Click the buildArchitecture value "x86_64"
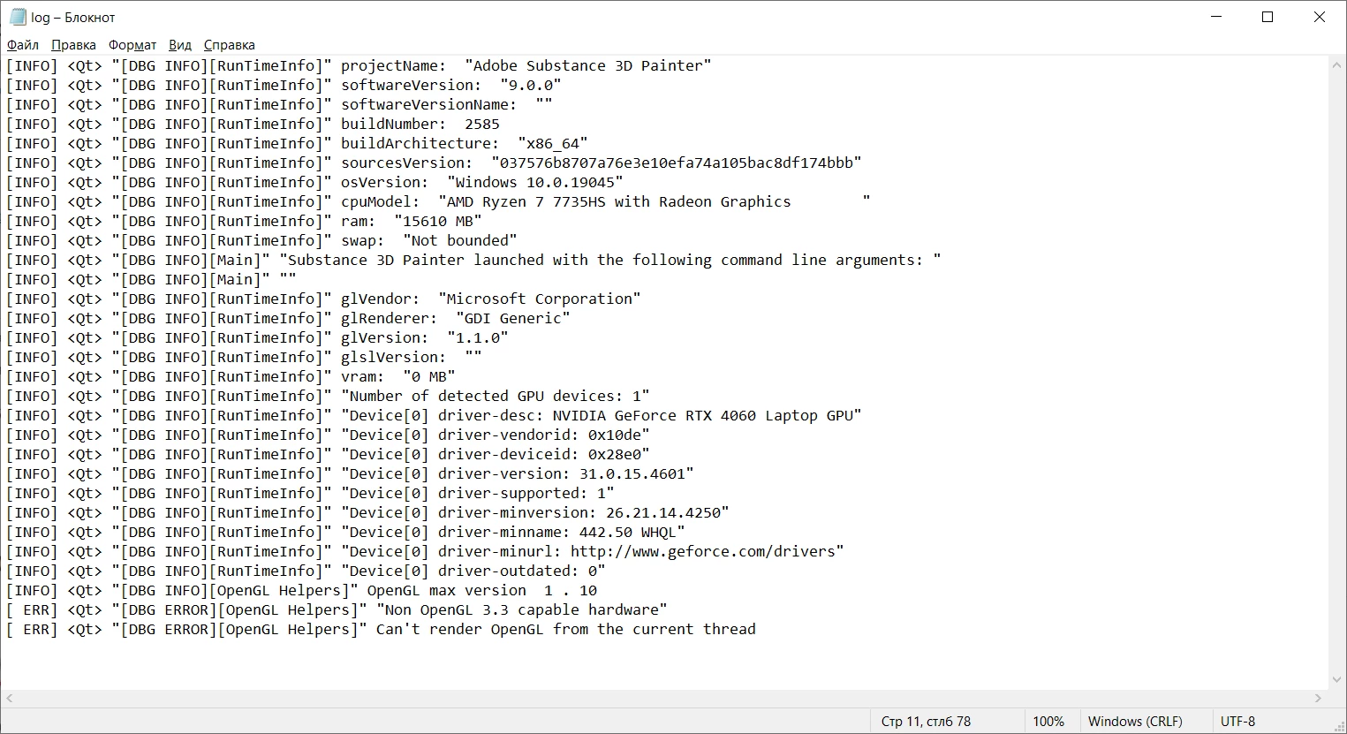 [x=553, y=143]
